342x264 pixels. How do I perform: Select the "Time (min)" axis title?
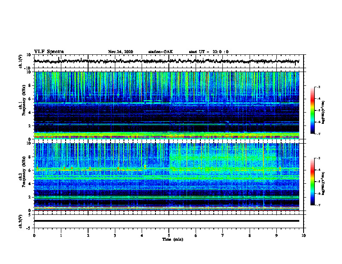click(x=173, y=239)
